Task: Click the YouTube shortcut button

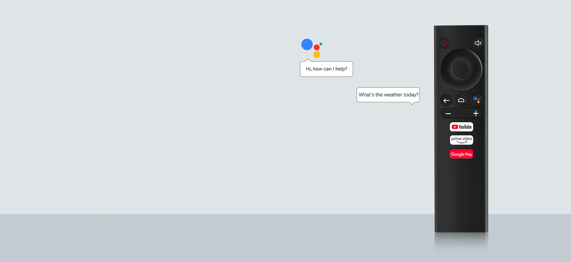Action: click(x=461, y=127)
